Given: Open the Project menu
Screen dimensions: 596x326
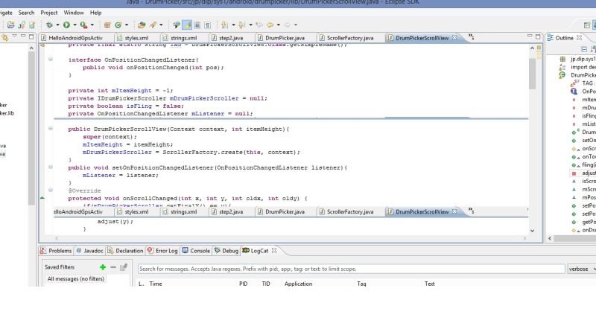Looking at the screenshot, I should (x=49, y=13).
